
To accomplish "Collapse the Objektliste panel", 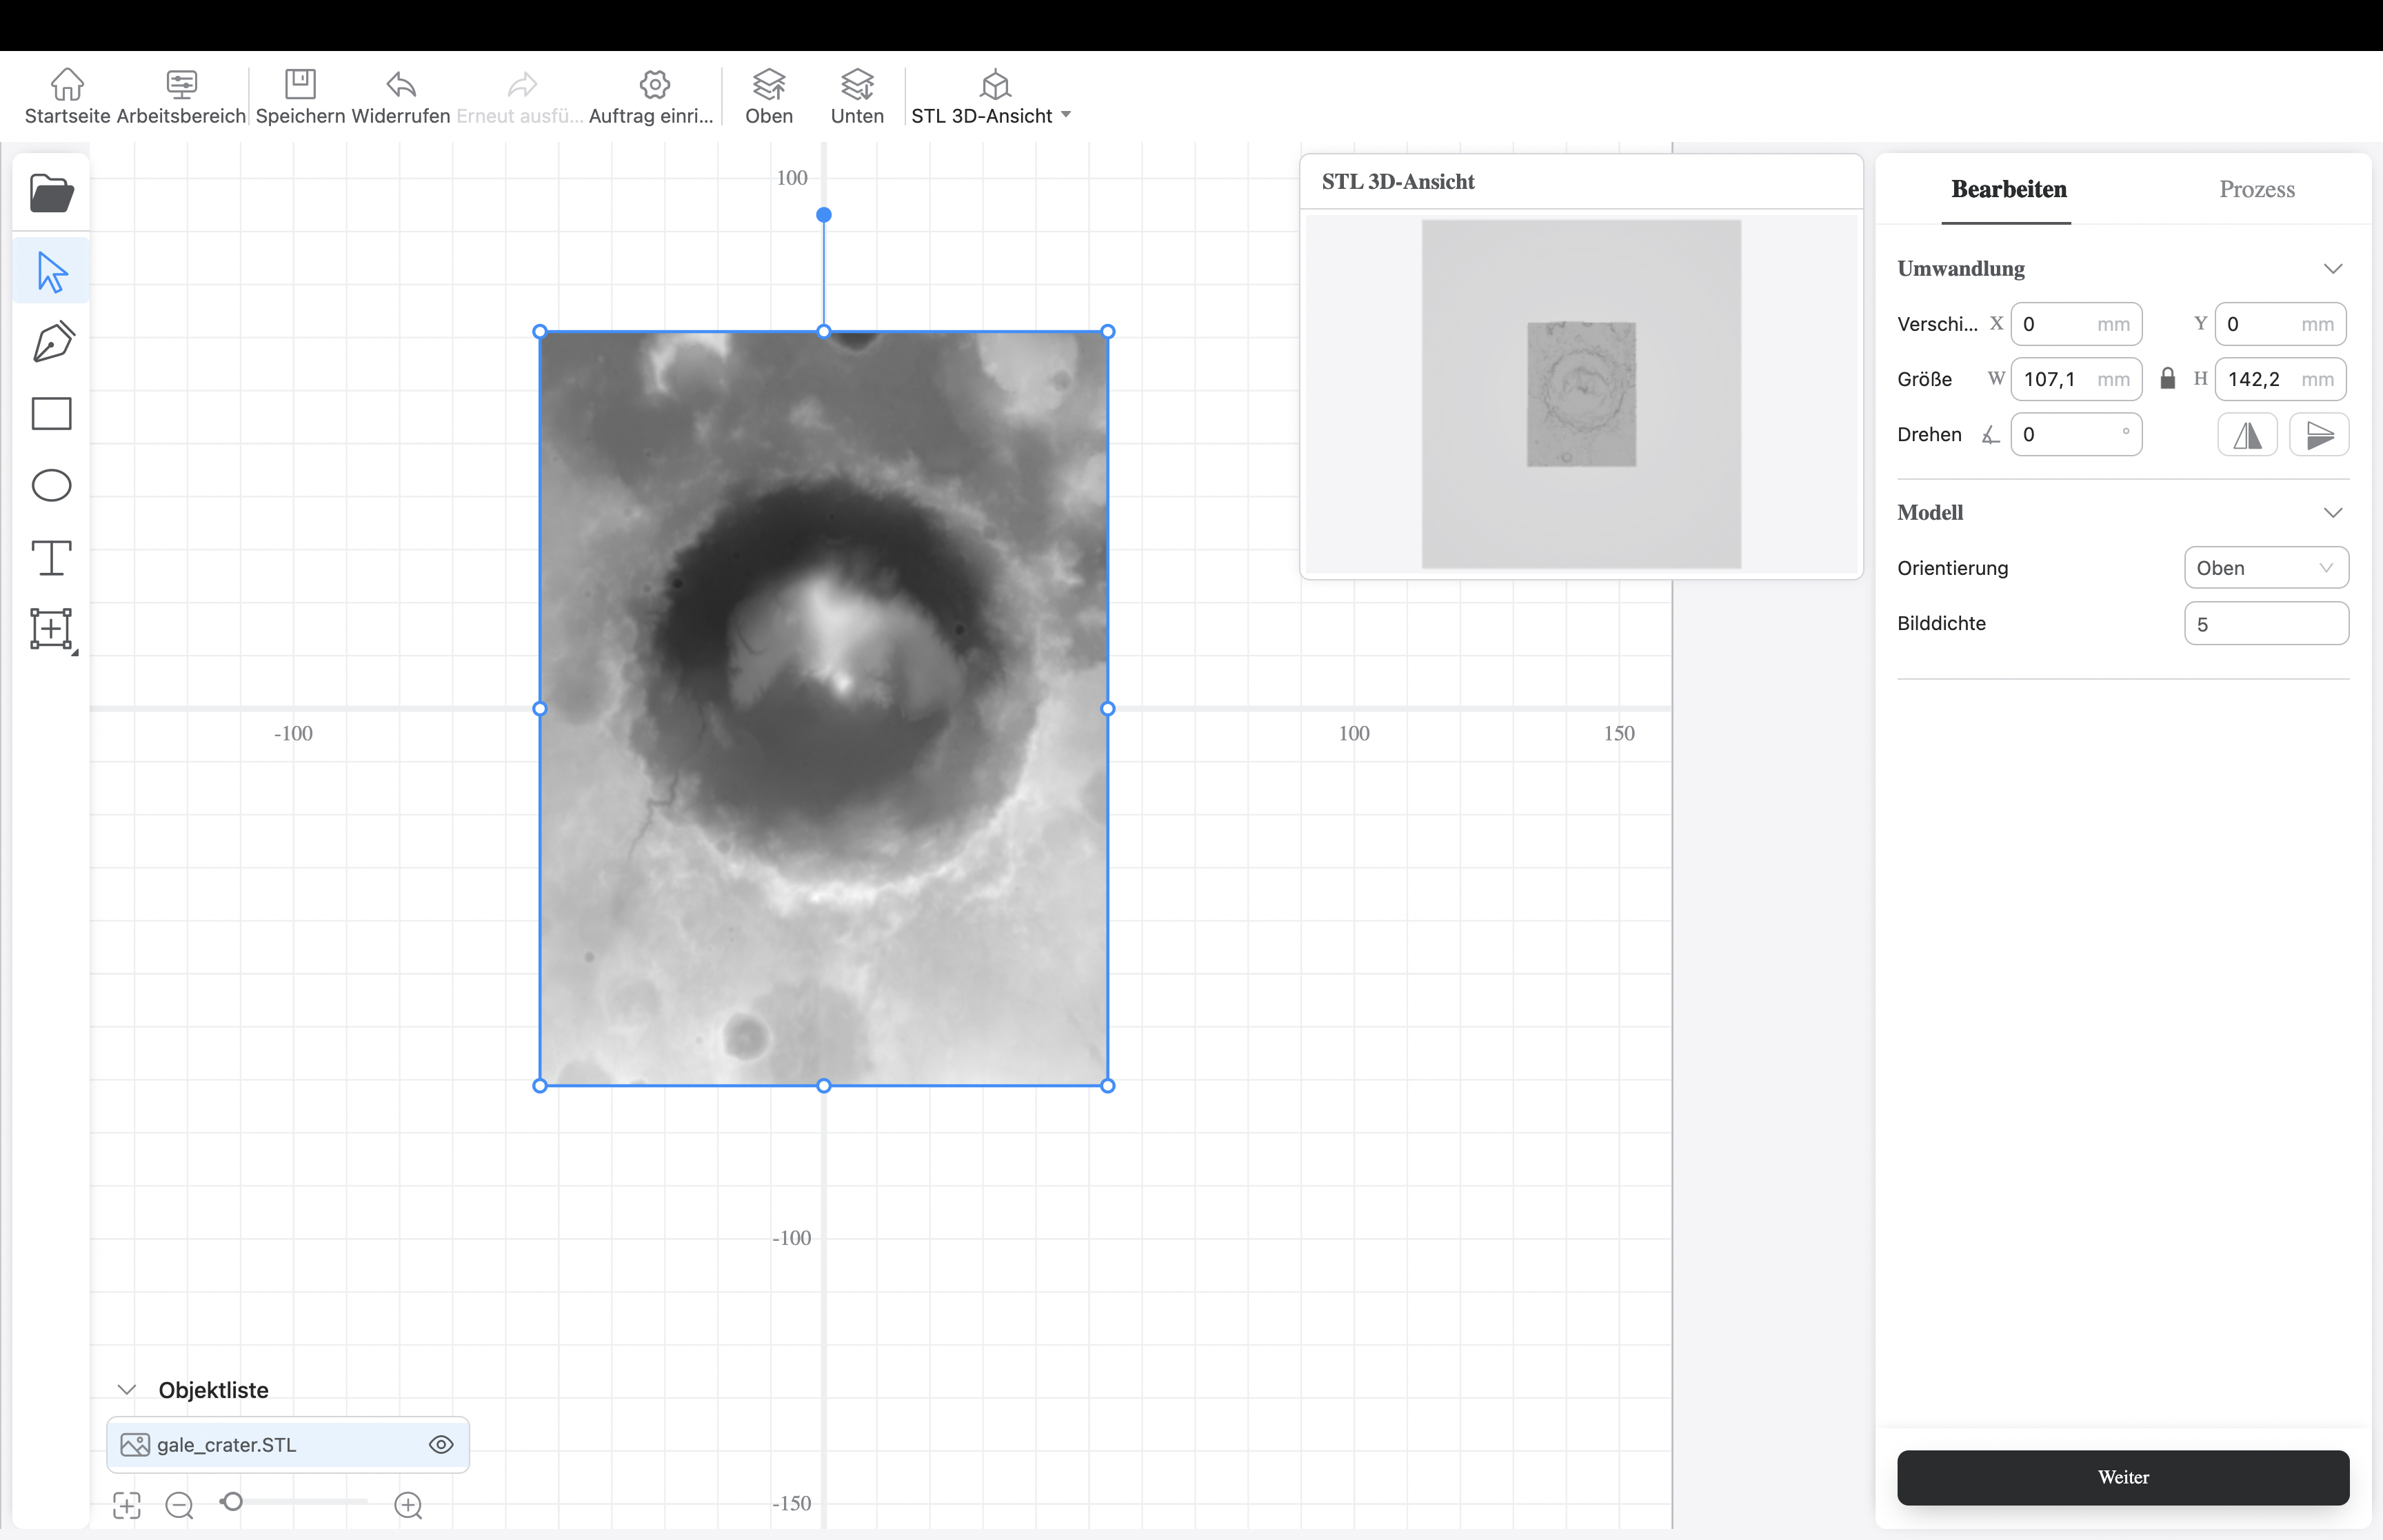I will 127,1390.
